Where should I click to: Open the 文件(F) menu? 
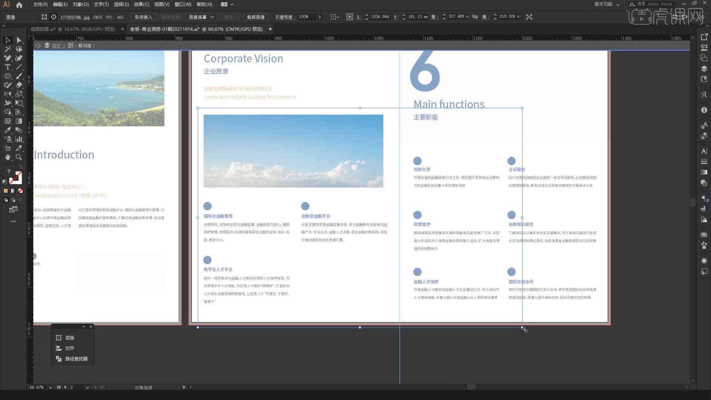40,4
